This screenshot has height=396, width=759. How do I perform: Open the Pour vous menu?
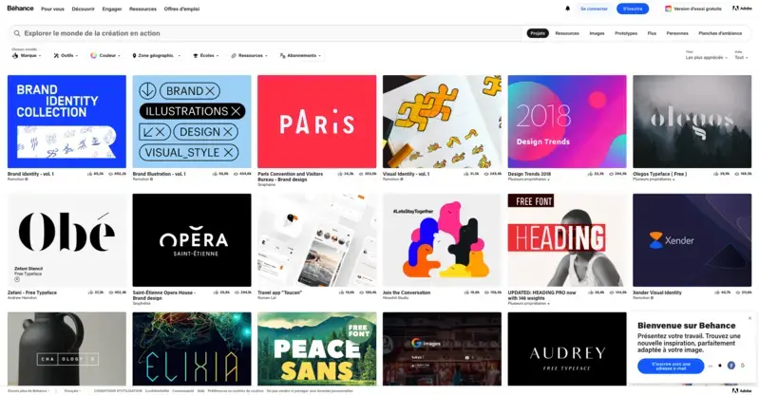[x=52, y=9]
